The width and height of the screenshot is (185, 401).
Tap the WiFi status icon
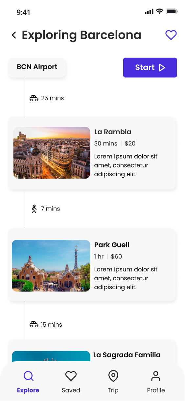[x=160, y=12]
